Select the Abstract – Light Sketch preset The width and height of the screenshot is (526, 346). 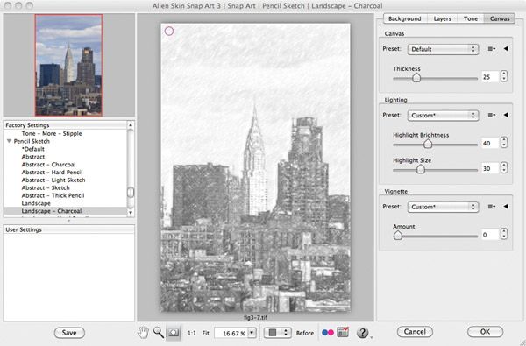pos(53,180)
